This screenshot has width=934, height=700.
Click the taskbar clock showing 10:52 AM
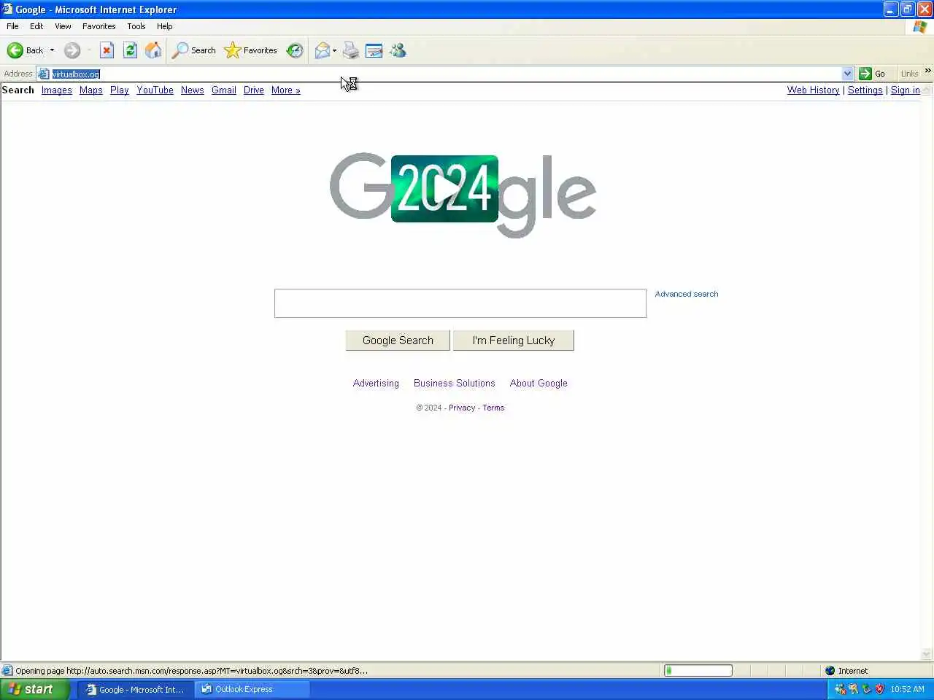[907, 689]
